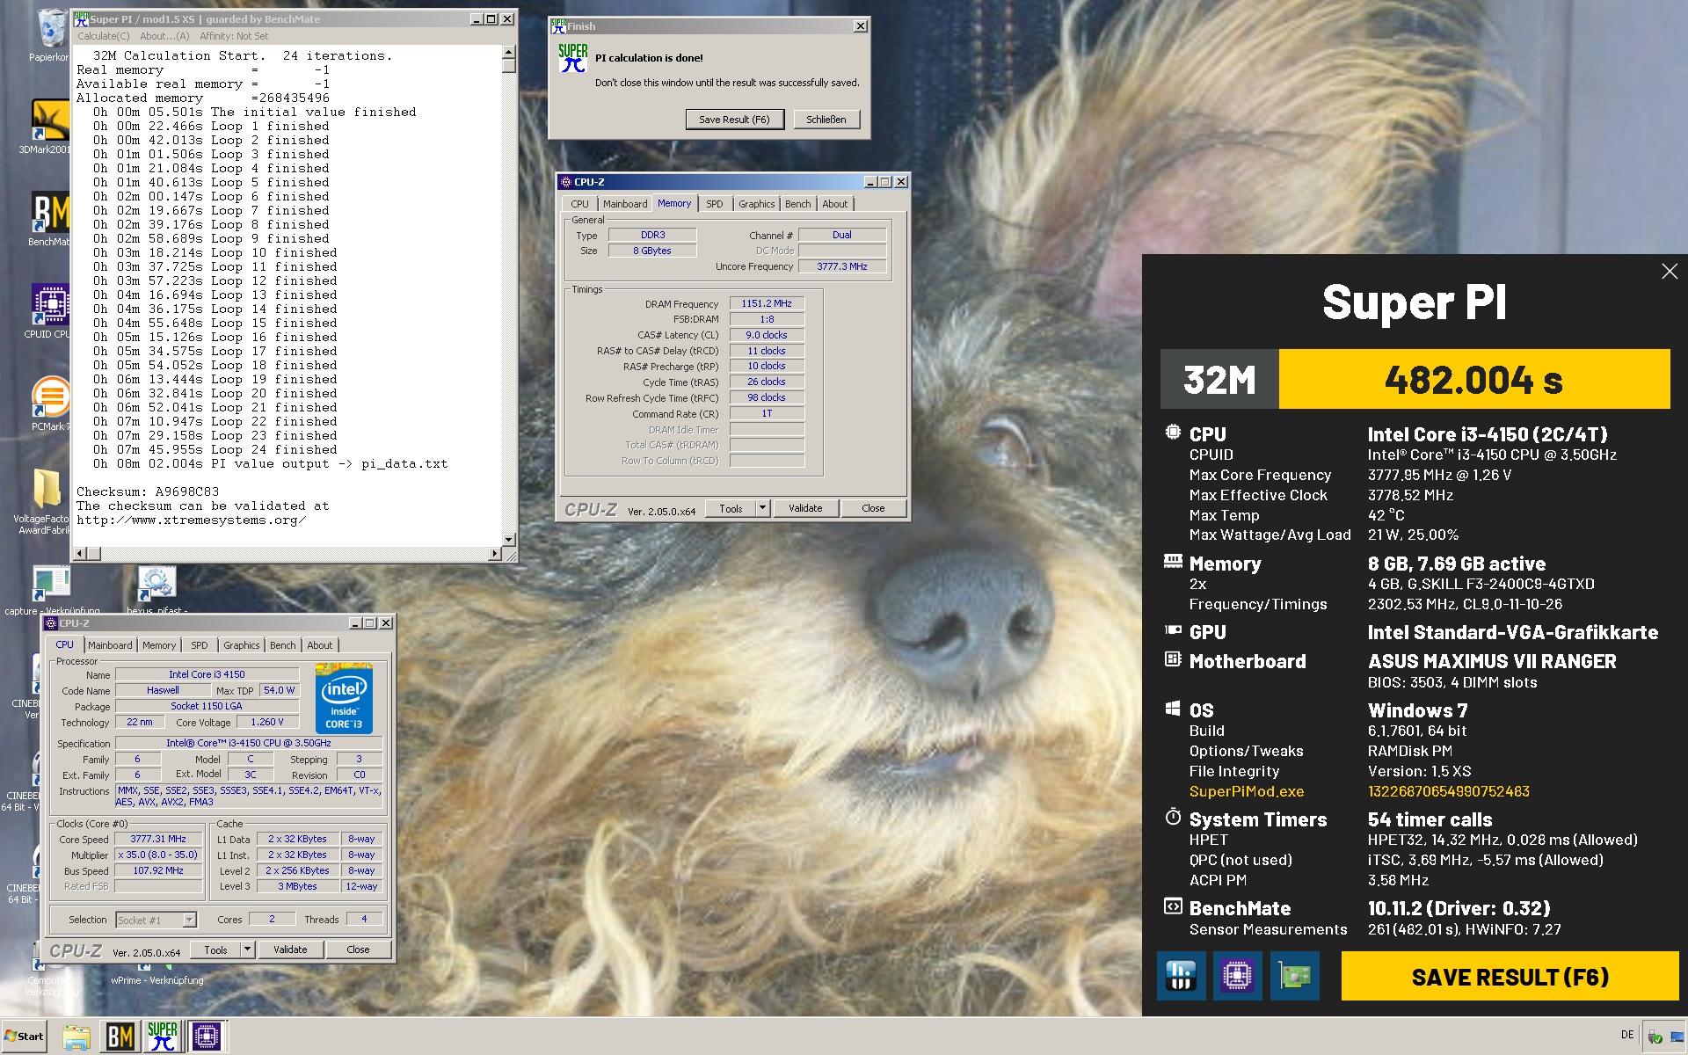The width and height of the screenshot is (1688, 1055).
Task: Click the yellow SAVE RESULT (F6) button
Action: pos(1510,977)
